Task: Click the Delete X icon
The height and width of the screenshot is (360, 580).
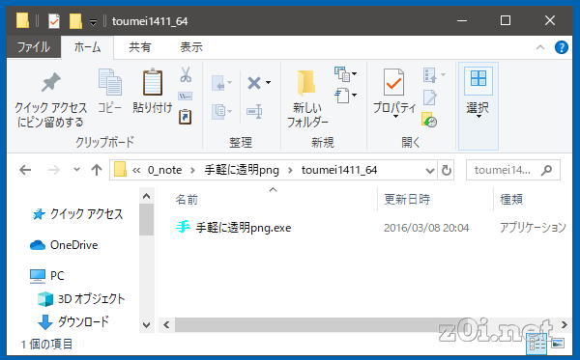Action: click(253, 83)
